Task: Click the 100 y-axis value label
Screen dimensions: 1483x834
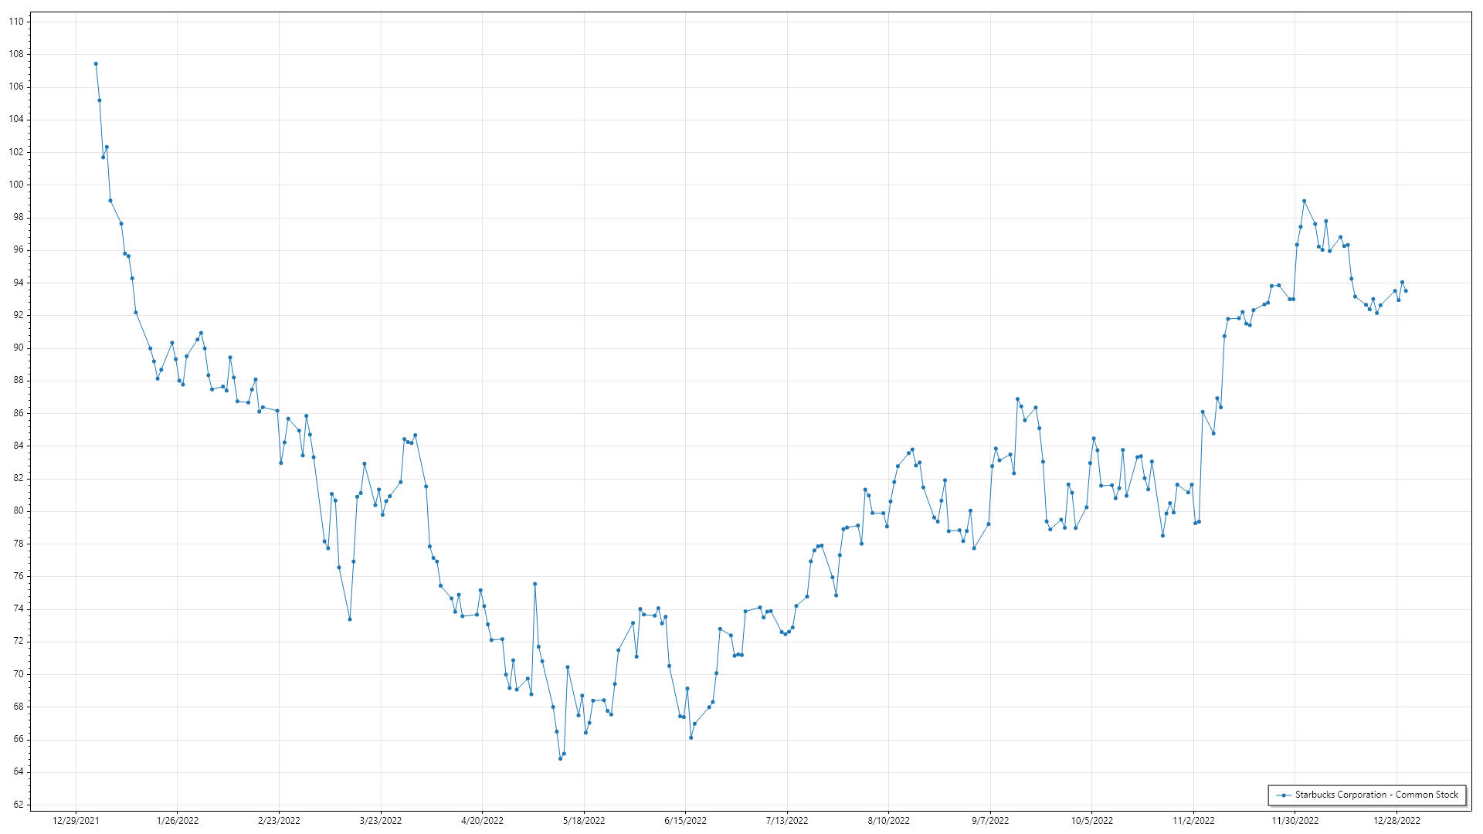Action: [x=16, y=185]
